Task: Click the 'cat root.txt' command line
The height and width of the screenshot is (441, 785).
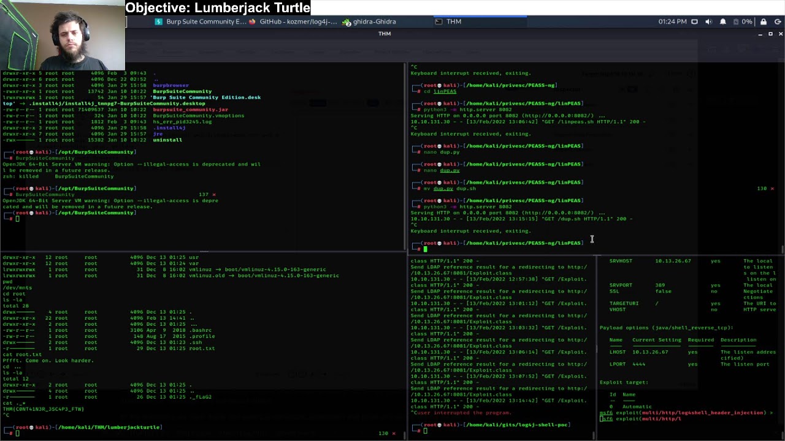Action: click(x=22, y=355)
